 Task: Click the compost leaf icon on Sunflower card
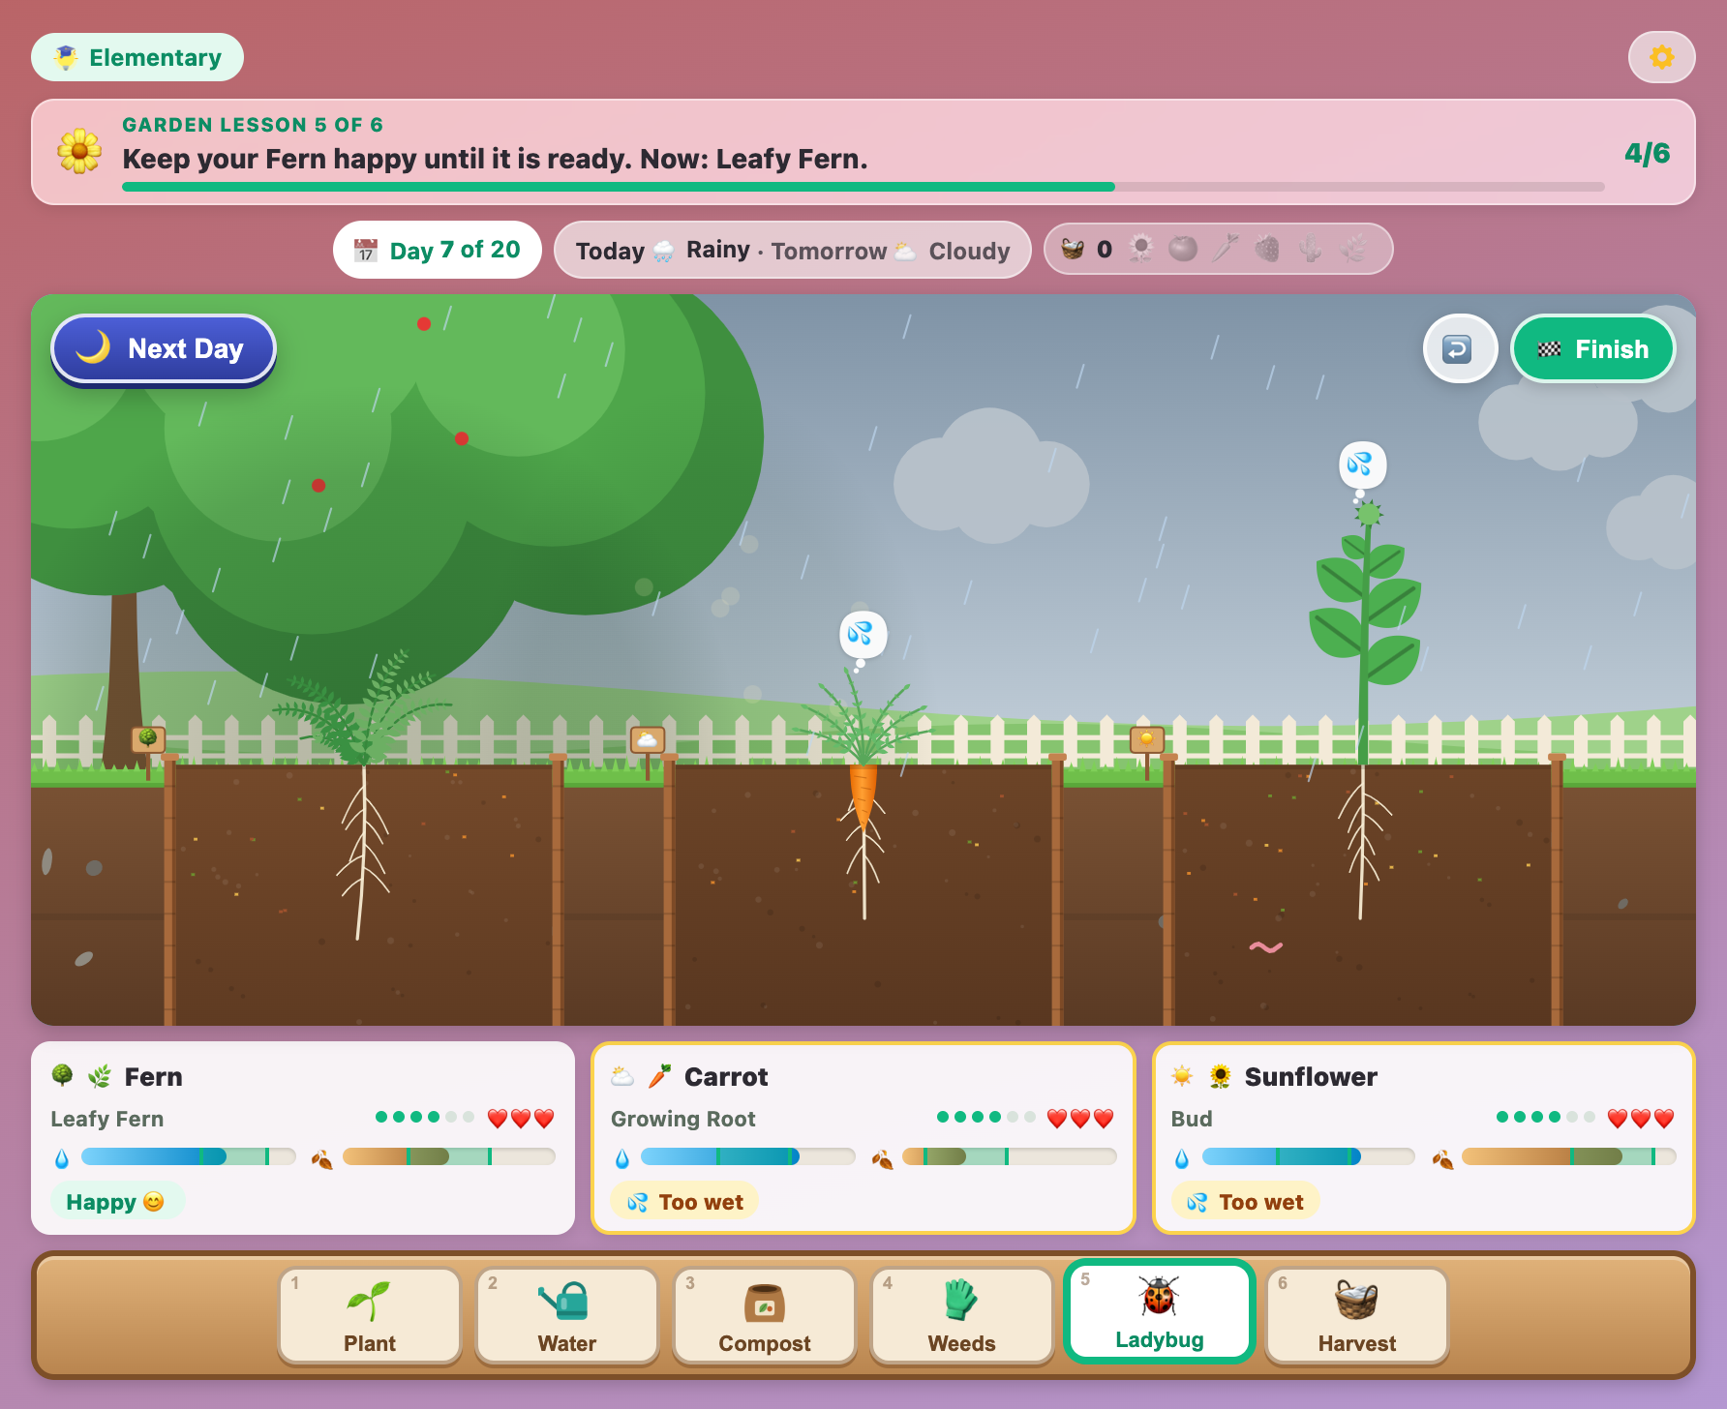(1442, 1158)
